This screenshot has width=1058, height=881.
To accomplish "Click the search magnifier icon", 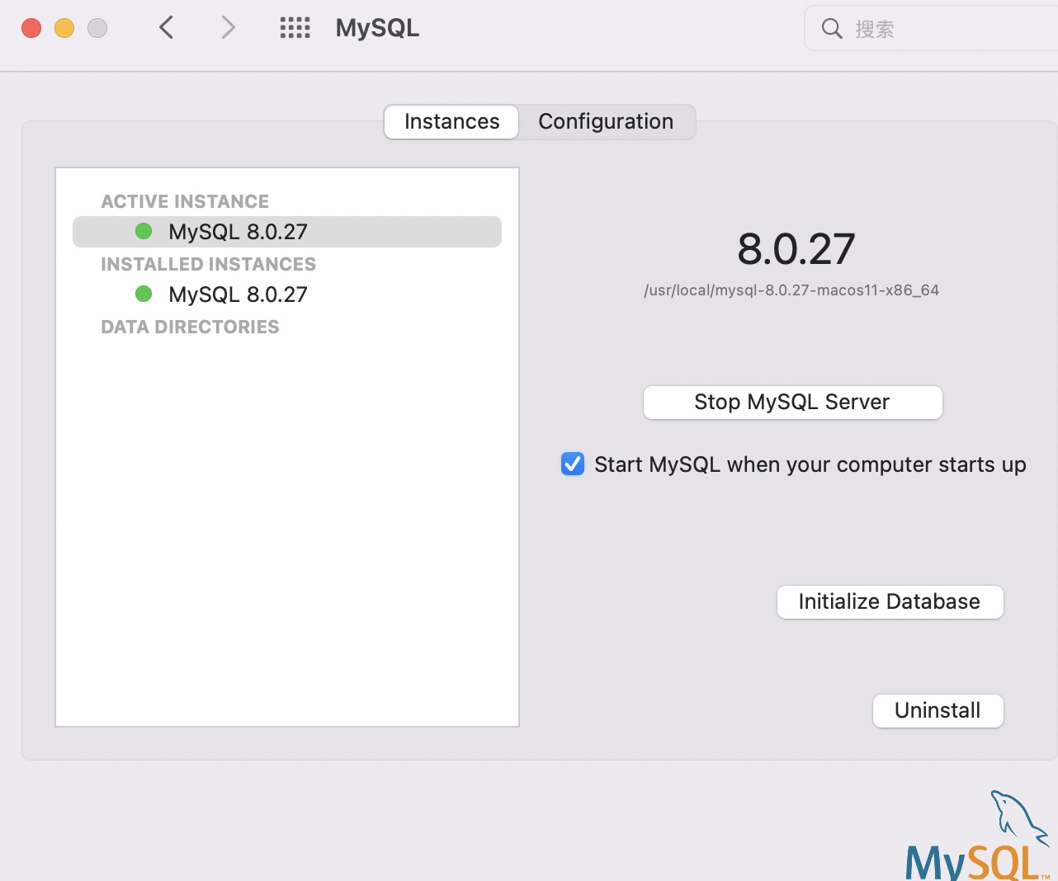I will tap(832, 29).
